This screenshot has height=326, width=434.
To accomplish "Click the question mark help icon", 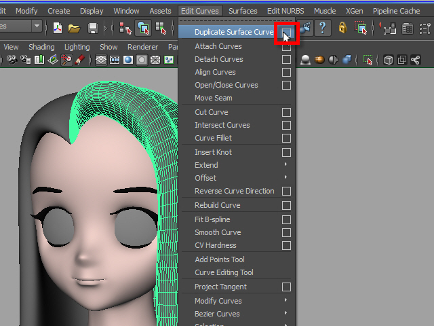I will point(322,27).
